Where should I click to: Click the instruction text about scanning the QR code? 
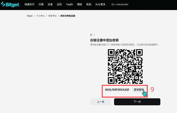coord(125,45)
